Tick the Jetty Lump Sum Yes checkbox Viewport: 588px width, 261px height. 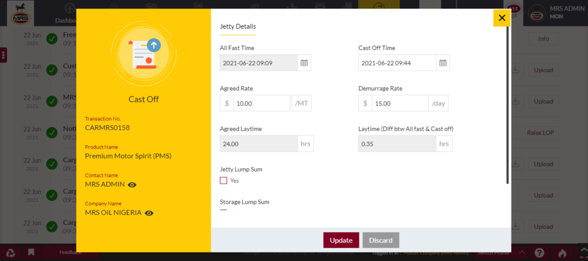pyautogui.click(x=223, y=181)
